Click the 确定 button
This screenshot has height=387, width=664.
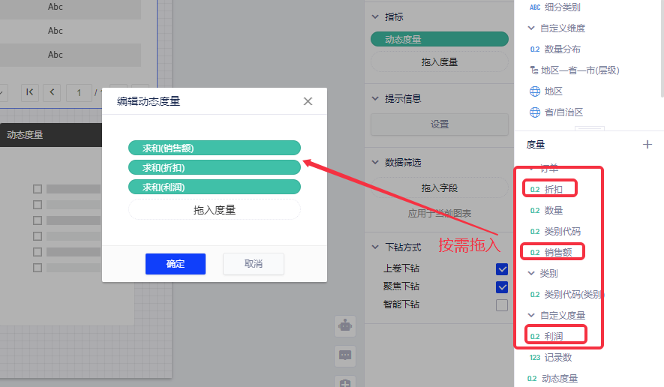[x=176, y=264]
